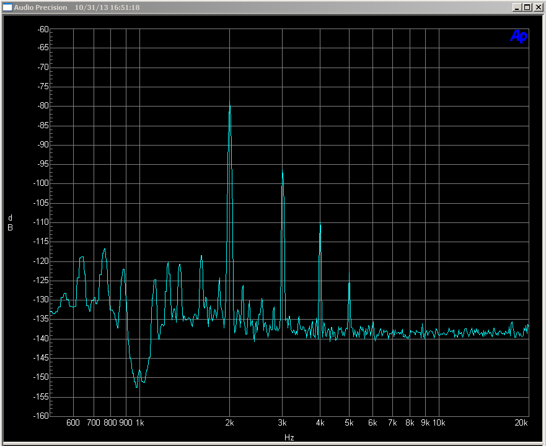Viewport: 546px width, 446px height.
Task: Click the -160 dB axis label
Action: pyautogui.click(x=41, y=416)
